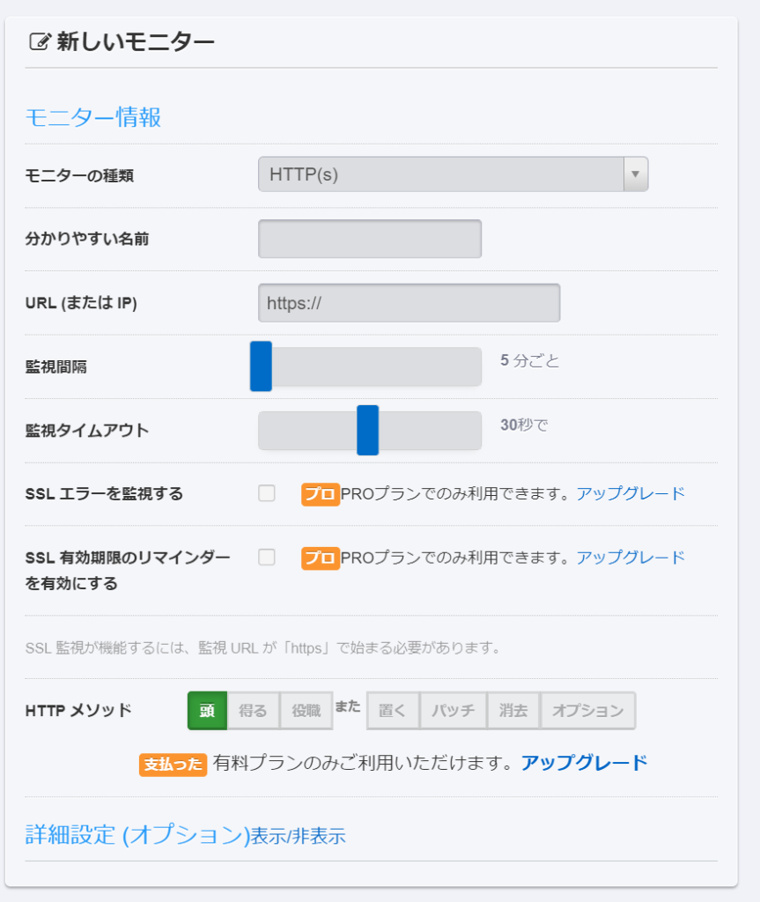Image resolution: width=760 pixels, height=902 pixels.
Task: Select the 置く HTTP method button
Action: [x=393, y=711]
